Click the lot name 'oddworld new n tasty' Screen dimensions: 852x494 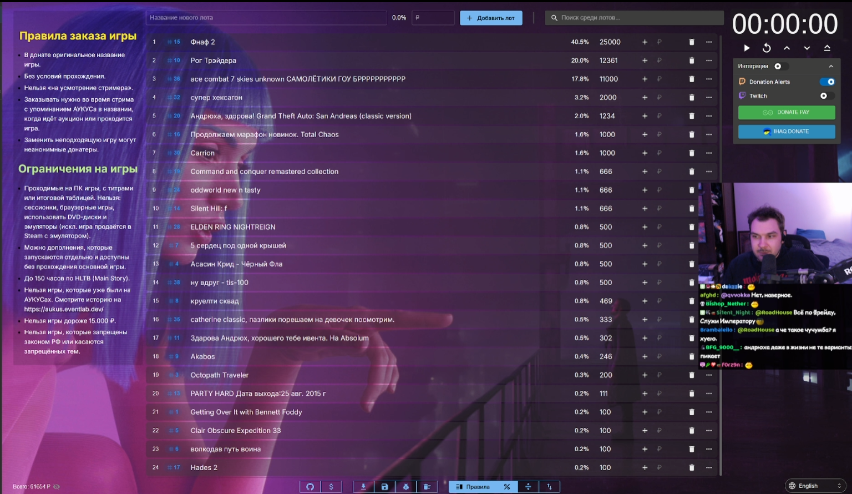(x=225, y=190)
